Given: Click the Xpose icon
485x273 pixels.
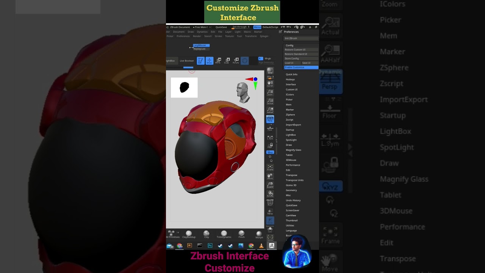Looking at the screenshot, I should coord(270,238).
